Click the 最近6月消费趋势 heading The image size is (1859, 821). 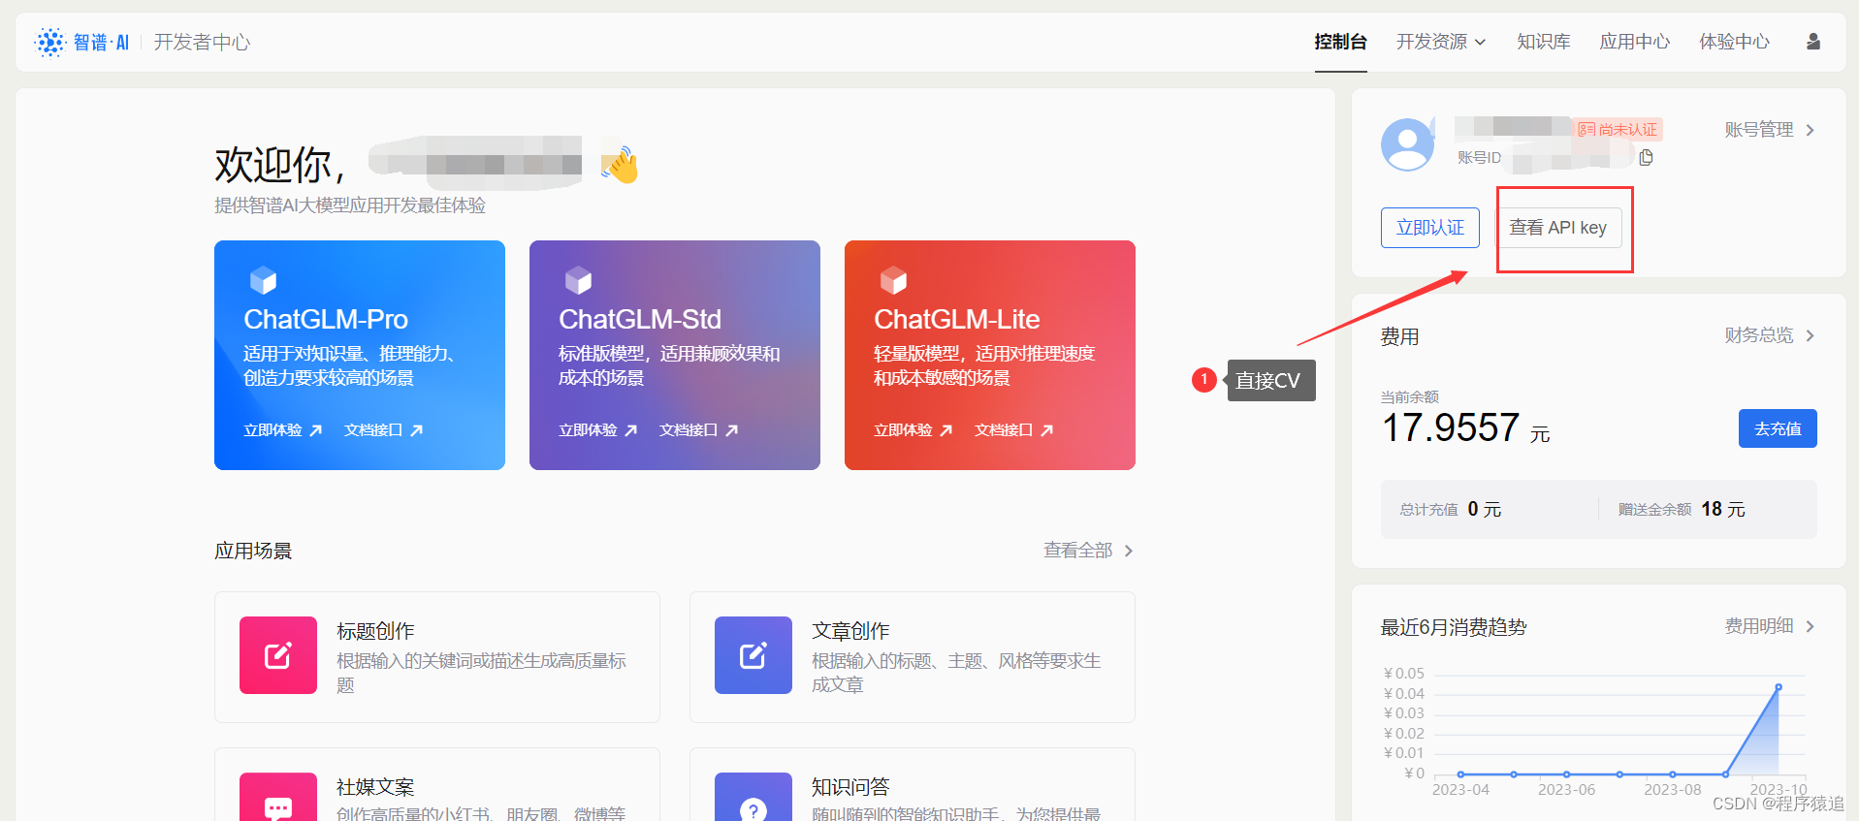[1454, 627]
